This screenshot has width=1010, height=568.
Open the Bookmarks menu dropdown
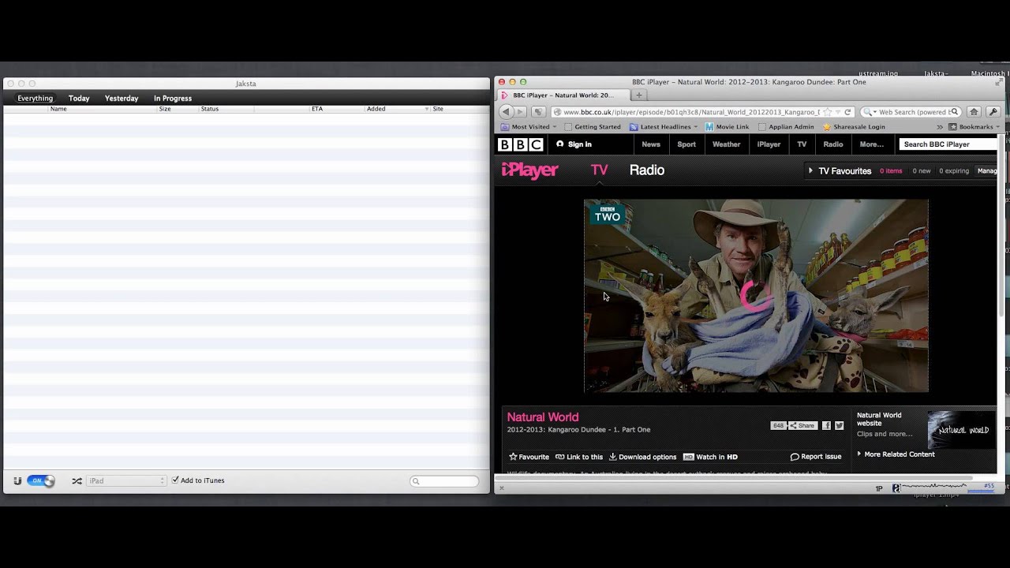[x=974, y=127]
